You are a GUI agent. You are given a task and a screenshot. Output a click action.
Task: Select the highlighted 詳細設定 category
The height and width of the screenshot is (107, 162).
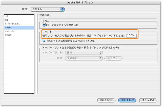(8, 28)
